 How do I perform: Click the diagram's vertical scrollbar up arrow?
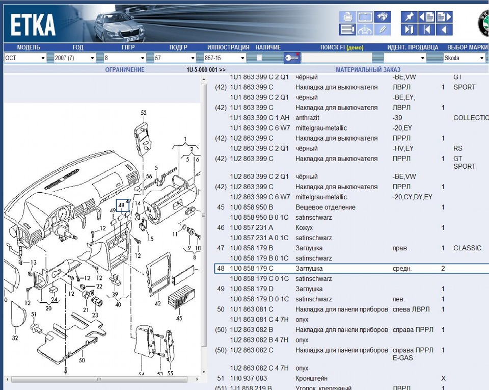point(204,80)
